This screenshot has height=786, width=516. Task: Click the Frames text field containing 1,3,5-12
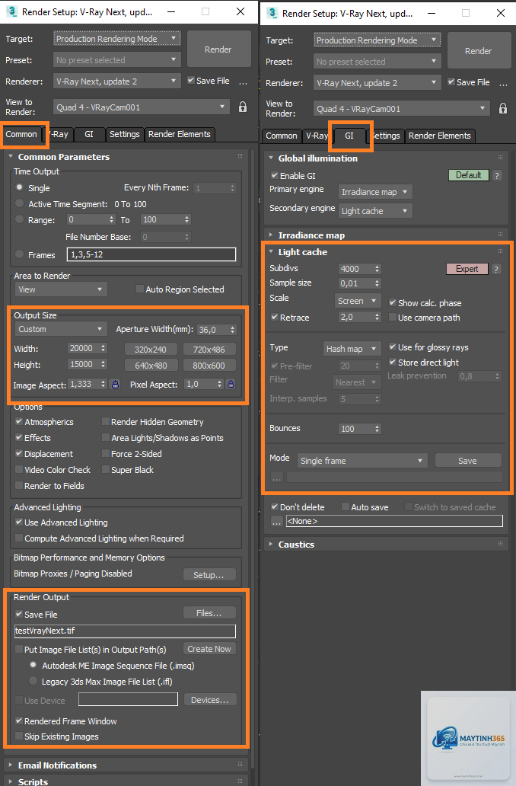coord(151,254)
